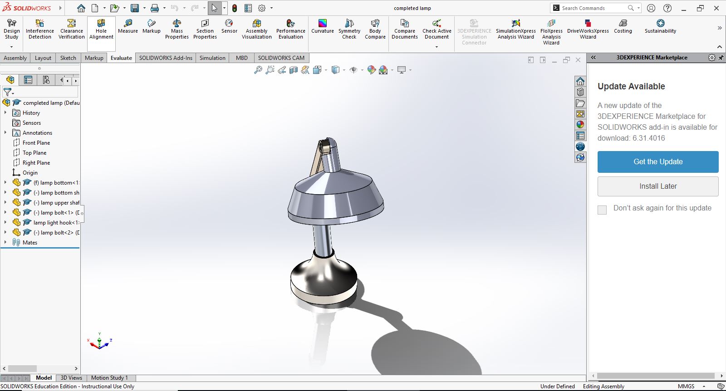The image size is (726, 391).
Task: Switch to the Simulation tab
Action: (212, 58)
